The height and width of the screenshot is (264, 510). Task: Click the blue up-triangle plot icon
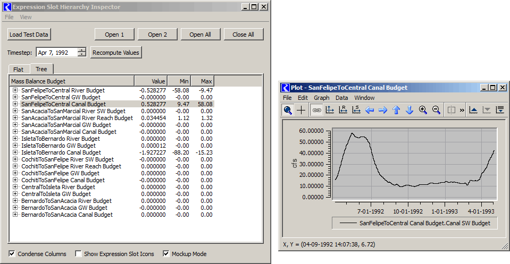473,110
